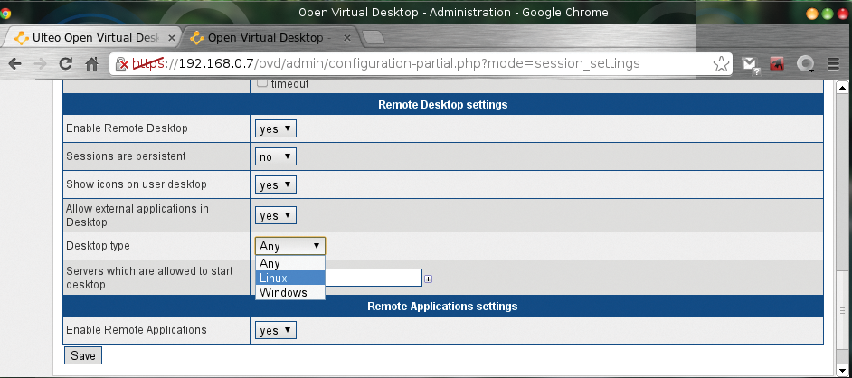Image resolution: width=852 pixels, height=378 pixels.
Task: Go to the browser home page
Action: [x=91, y=64]
